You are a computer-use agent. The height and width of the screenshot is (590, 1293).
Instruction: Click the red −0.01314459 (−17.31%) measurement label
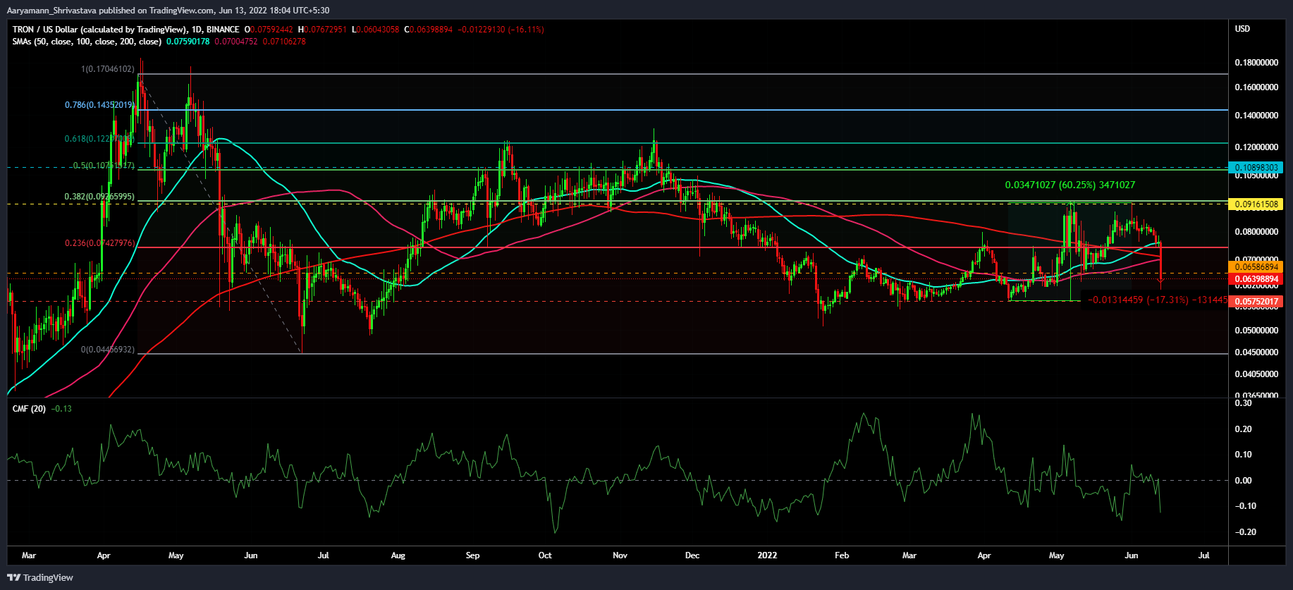[1158, 300]
